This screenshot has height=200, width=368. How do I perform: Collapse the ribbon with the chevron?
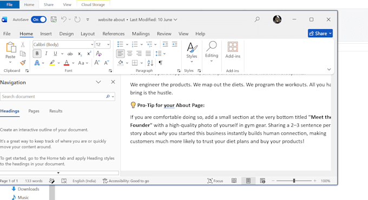[329, 69]
